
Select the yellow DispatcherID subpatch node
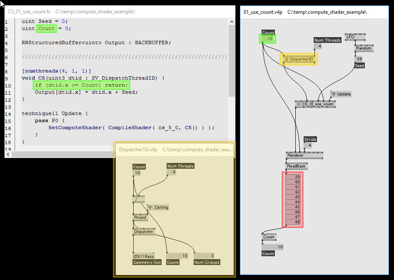tap(299, 59)
